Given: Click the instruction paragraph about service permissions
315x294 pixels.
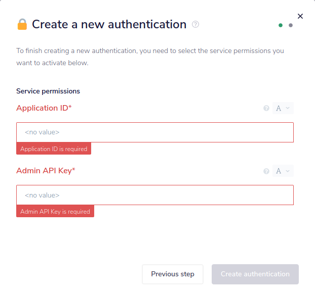Looking at the screenshot, I should (x=150, y=57).
